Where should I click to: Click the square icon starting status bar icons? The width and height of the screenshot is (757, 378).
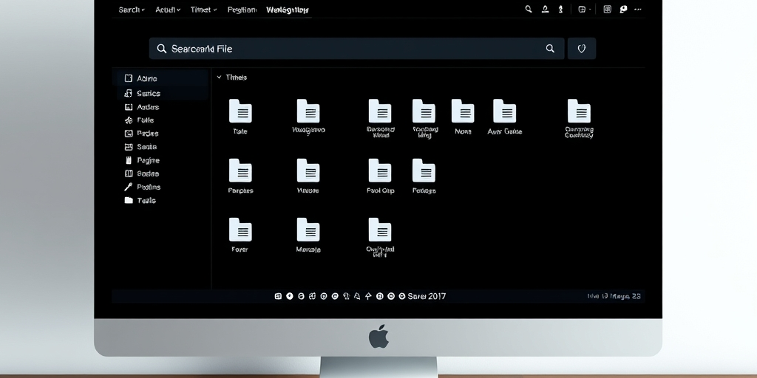point(278,296)
